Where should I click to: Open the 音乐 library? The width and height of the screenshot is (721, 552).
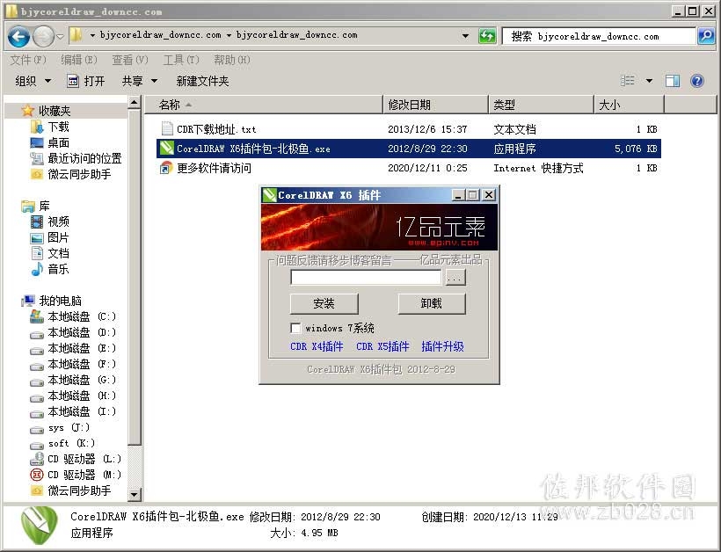51,269
